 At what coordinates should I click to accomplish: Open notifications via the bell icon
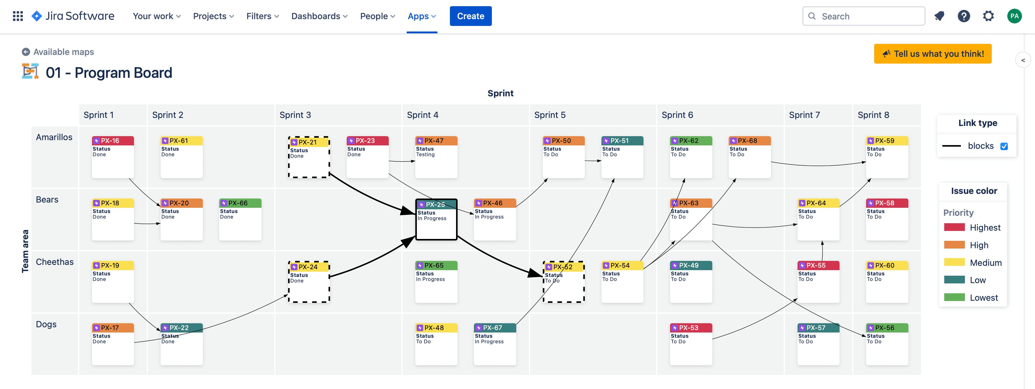pos(939,16)
